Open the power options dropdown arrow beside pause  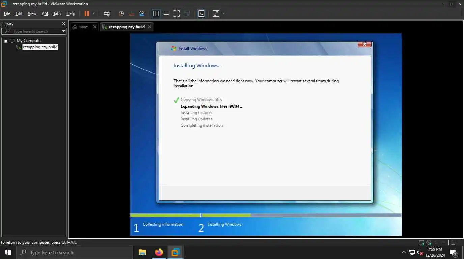(94, 13)
